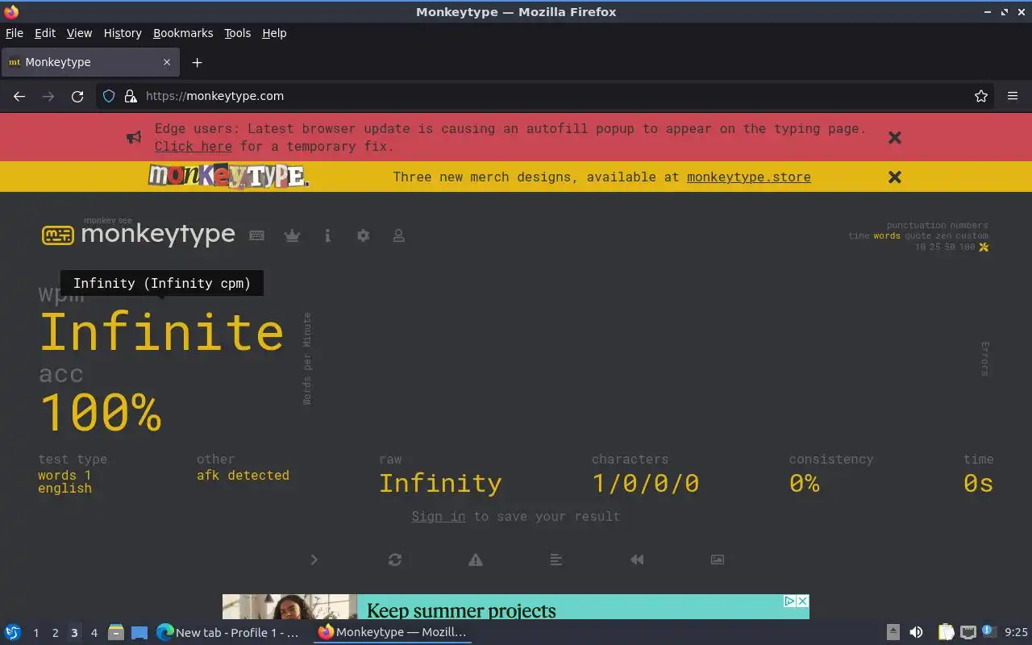Open the History menu
The height and width of the screenshot is (645, 1032).
pos(123,33)
